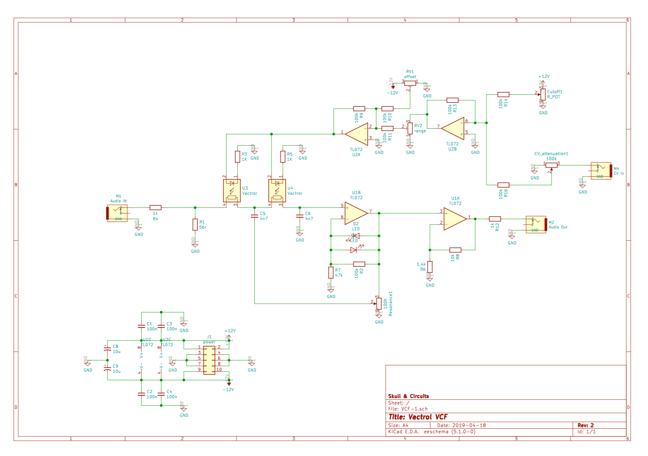Click the J1 power connector header

(x=209, y=361)
